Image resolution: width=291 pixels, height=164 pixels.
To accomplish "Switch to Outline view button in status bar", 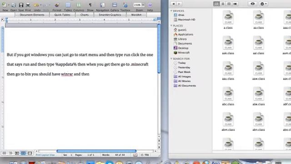I will 10,153.
